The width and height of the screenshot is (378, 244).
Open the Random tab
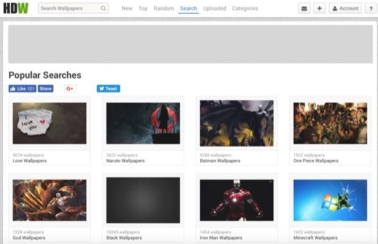coord(164,9)
